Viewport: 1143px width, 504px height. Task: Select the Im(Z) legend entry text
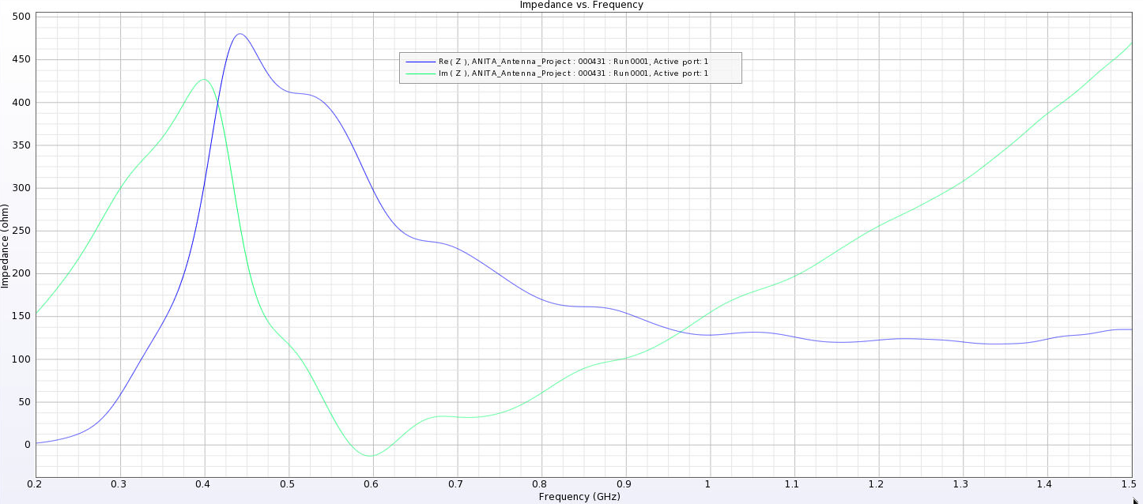[573, 73]
